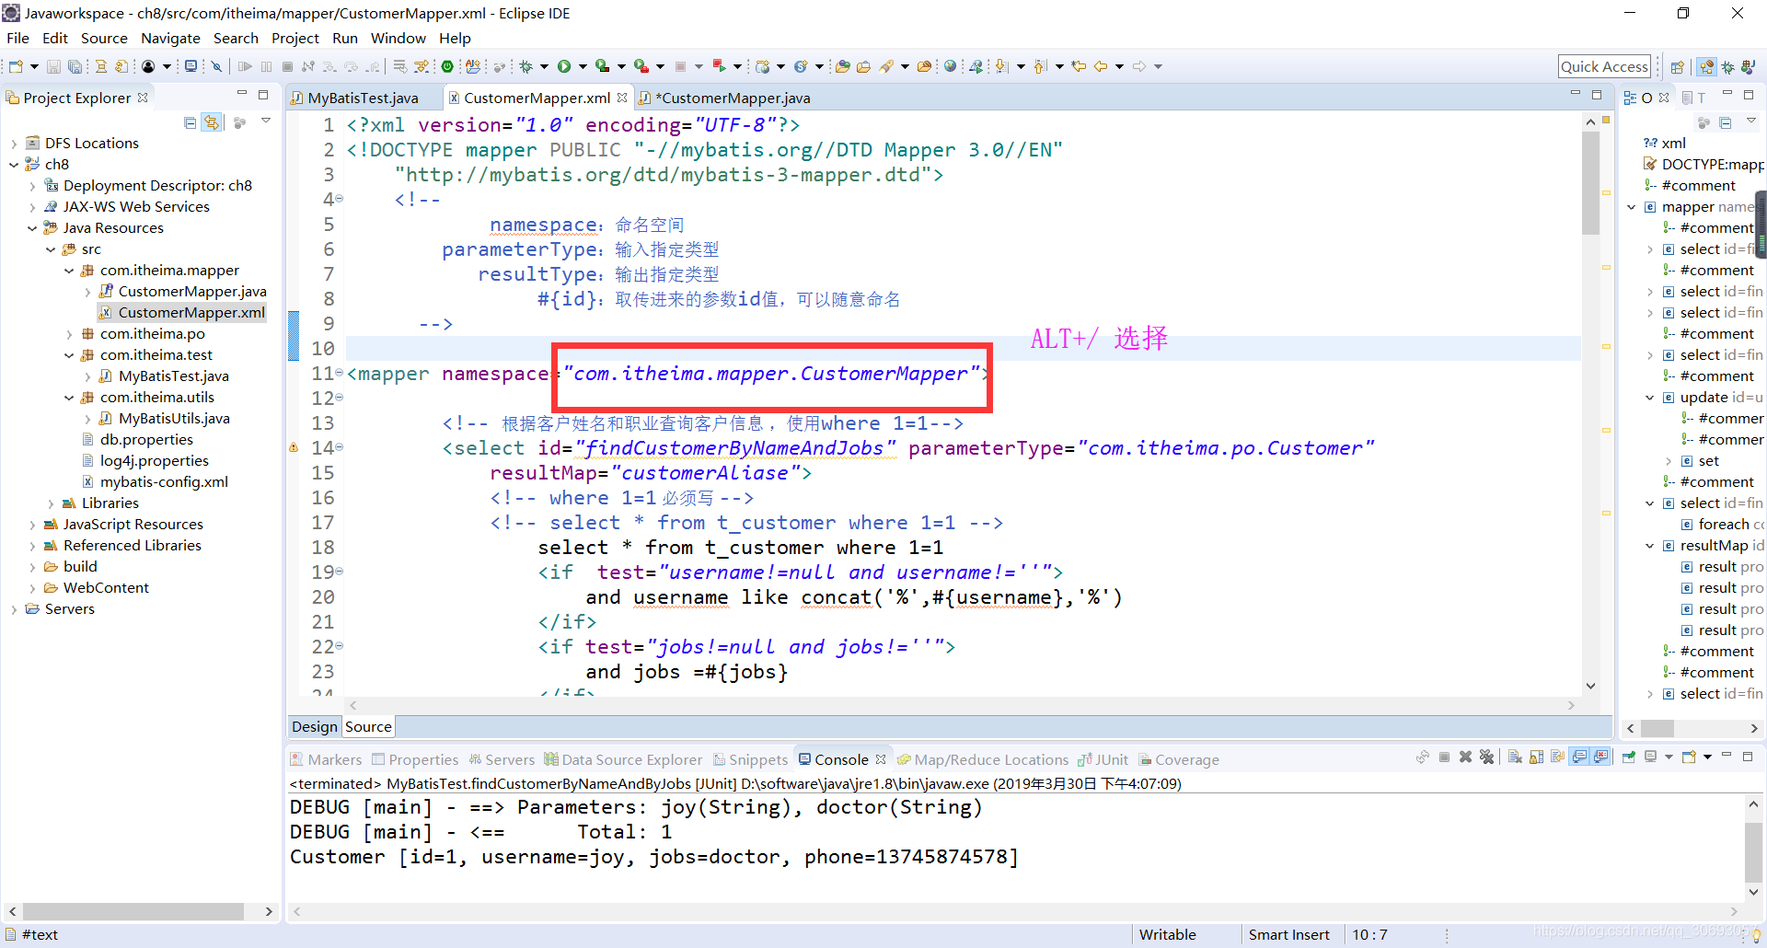This screenshot has height=948, width=1767.
Task: Open the Run configurations dropdown arrow
Action: pyautogui.click(x=583, y=65)
